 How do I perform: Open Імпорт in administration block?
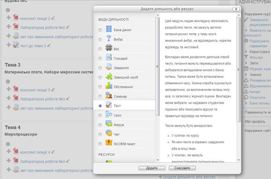(255, 92)
